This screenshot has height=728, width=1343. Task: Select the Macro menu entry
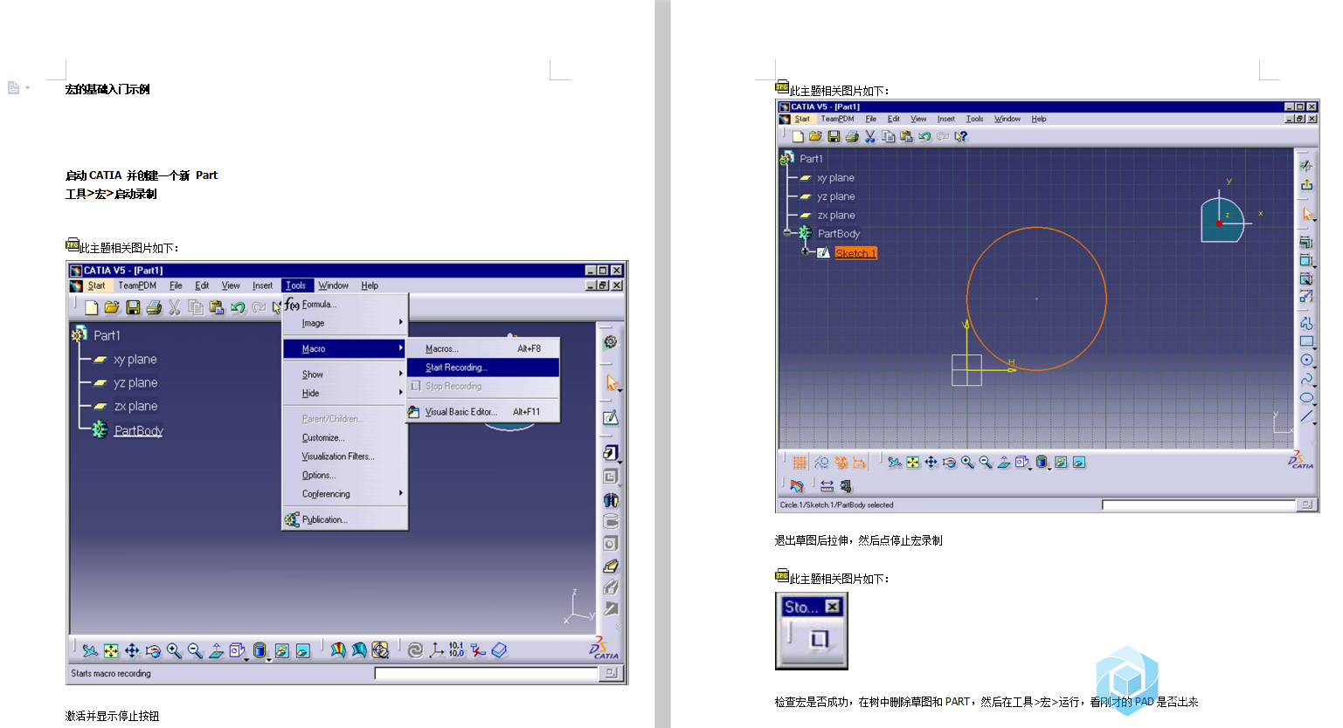point(346,348)
